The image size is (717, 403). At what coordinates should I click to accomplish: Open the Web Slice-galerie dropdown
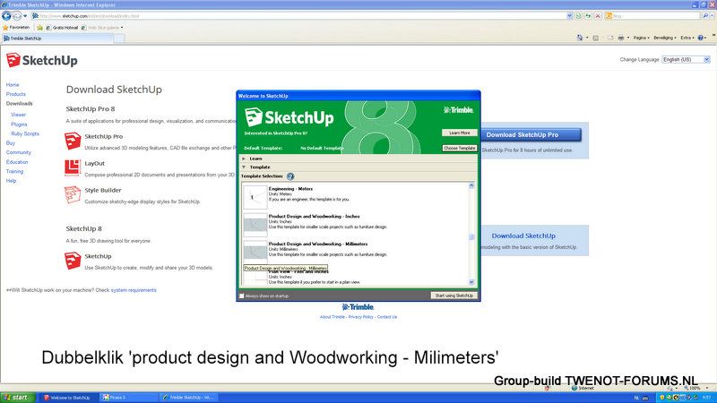point(103,28)
